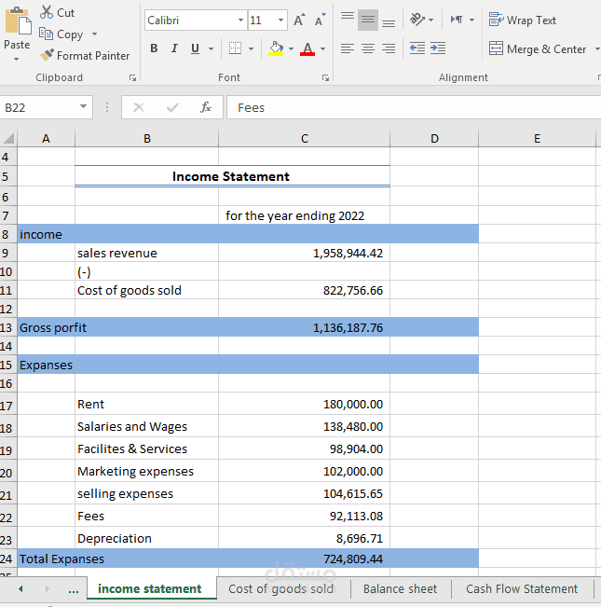Viewport: 601px width, 607px height.
Task: Toggle Underline formatting
Action: point(196,48)
